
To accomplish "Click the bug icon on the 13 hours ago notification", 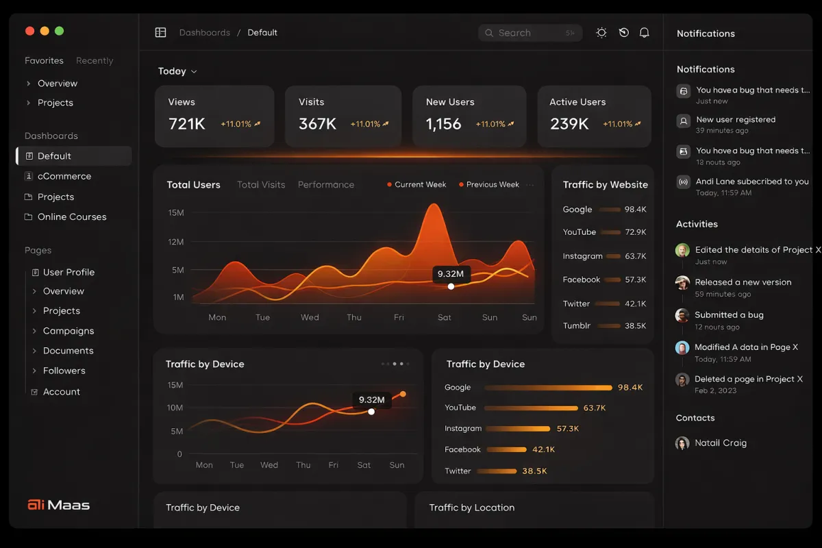I will 683,151.
